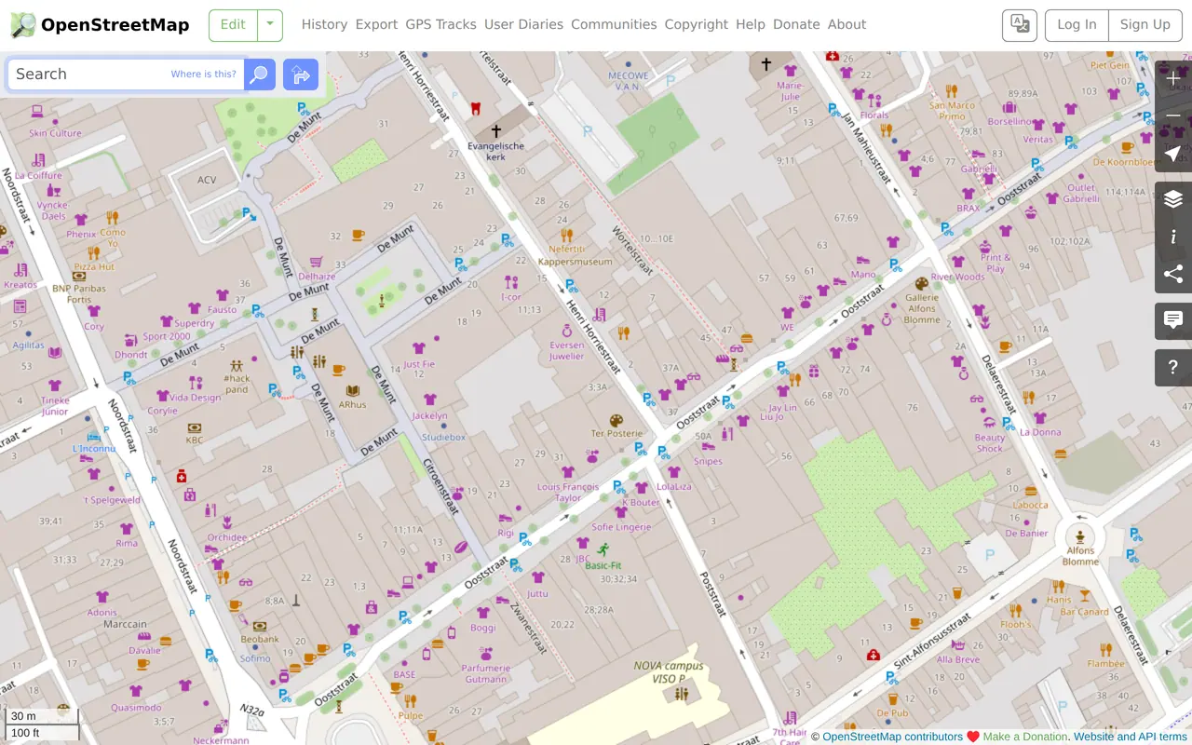Click the Edit button
1192x745 pixels.
pyautogui.click(x=233, y=25)
